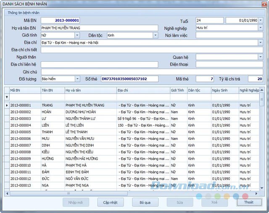This screenshot has width=269, height=213.
Task: Click the current-row arrow indicator beside 2013-000001
Action: (x=6, y=105)
